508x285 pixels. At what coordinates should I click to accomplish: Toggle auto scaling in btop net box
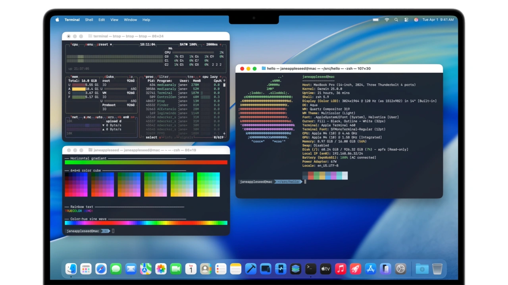[98, 117]
